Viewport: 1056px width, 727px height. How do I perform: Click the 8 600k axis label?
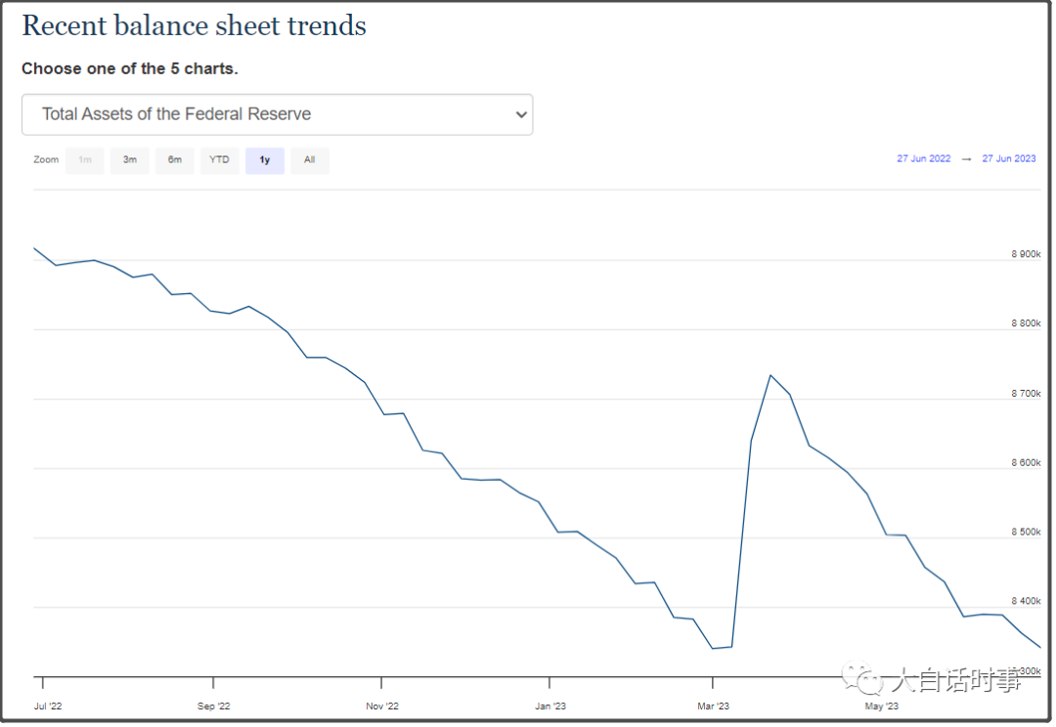click(x=1026, y=462)
